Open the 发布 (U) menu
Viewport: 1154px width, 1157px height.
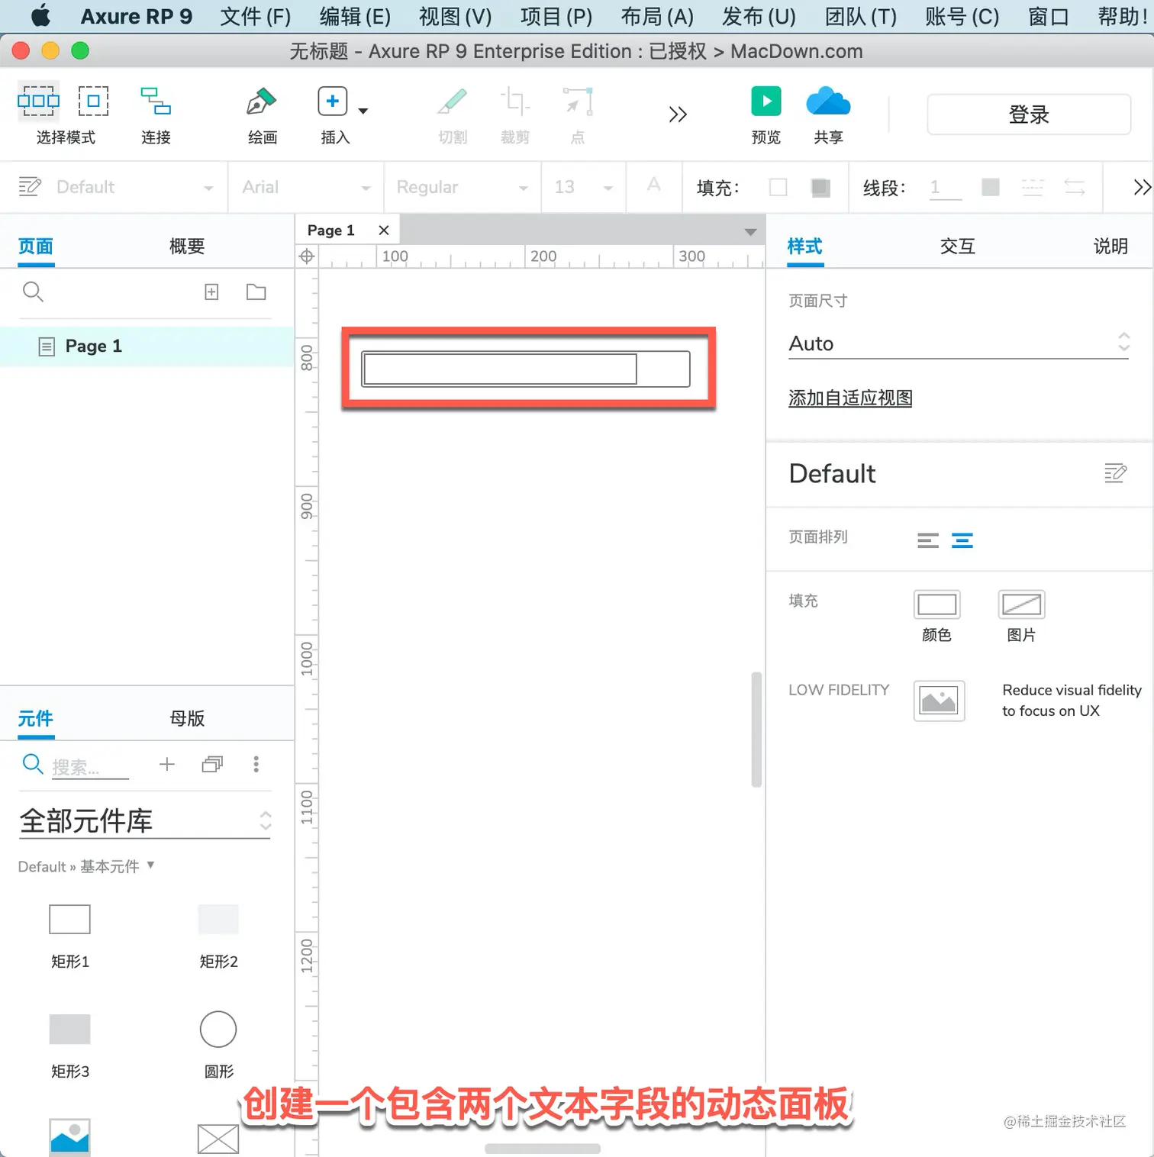[x=759, y=16]
